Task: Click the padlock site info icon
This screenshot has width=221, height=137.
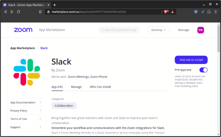Action: [x=48, y=12]
